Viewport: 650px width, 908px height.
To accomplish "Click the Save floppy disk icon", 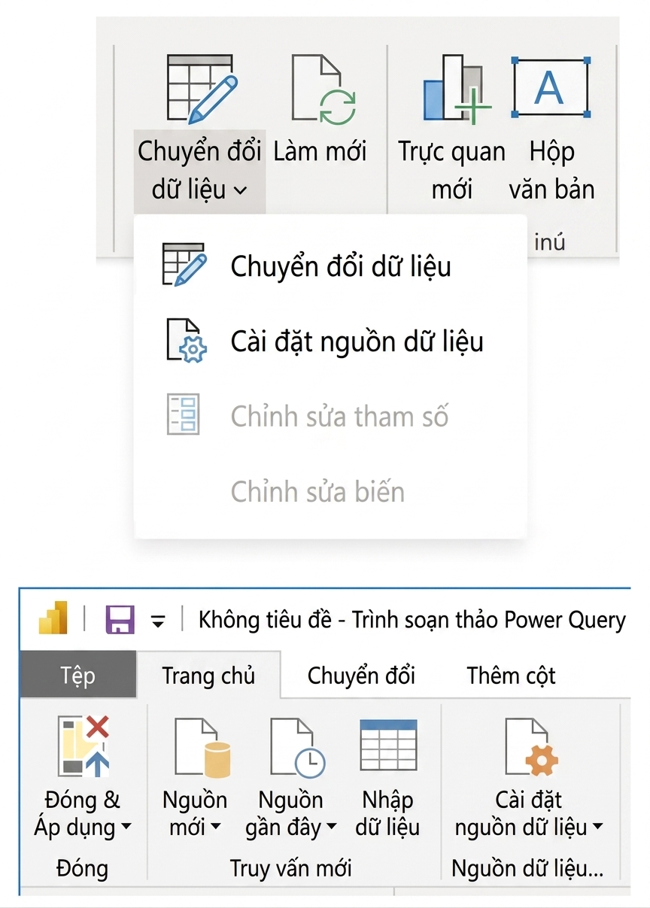I will click(x=120, y=620).
